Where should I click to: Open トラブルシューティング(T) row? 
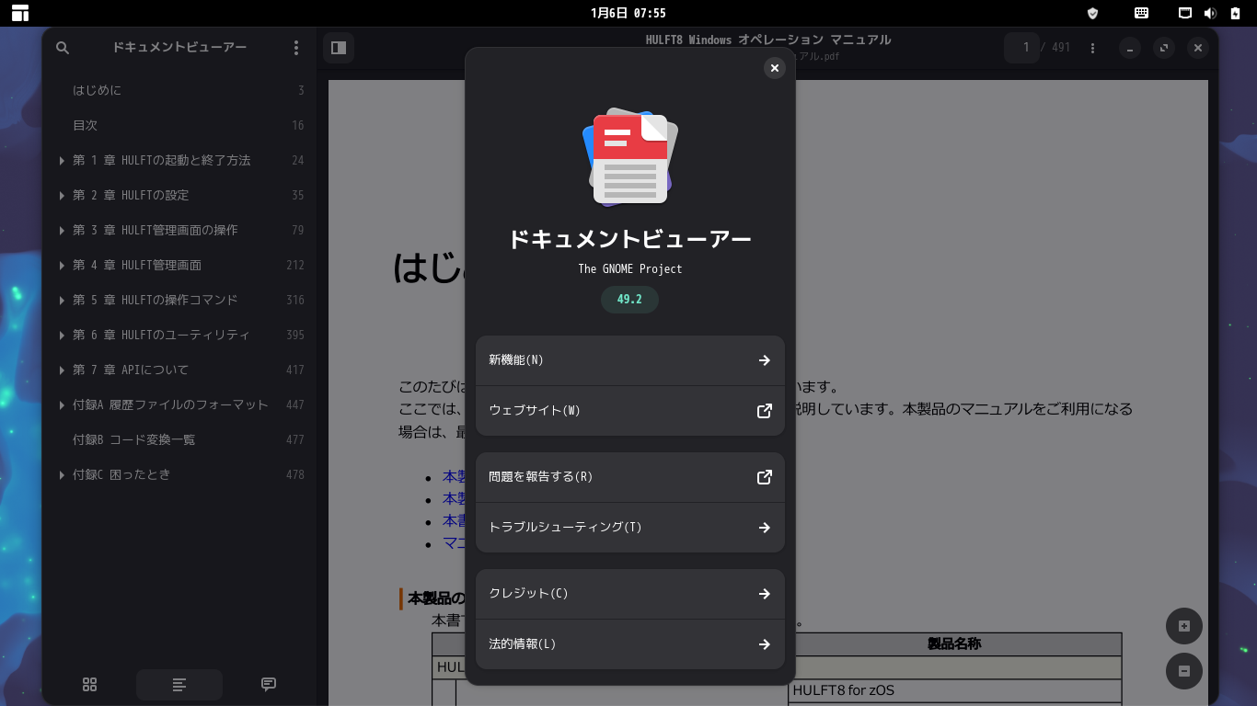tap(630, 528)
